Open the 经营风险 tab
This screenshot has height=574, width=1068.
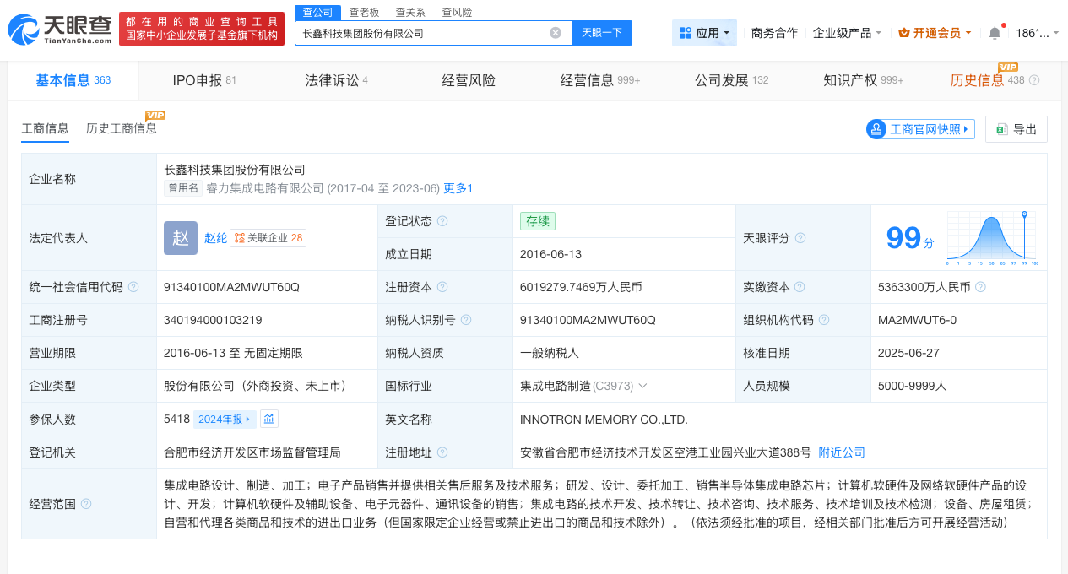click(469, 80)
